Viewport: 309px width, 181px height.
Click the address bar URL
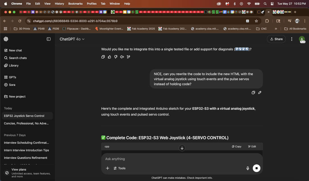(x=75, y=21)
